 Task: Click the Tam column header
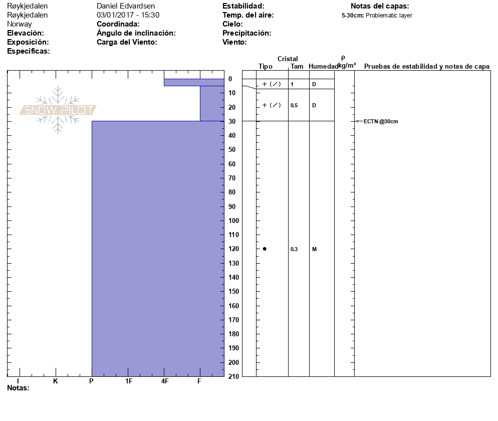click(x=297, y=66)
